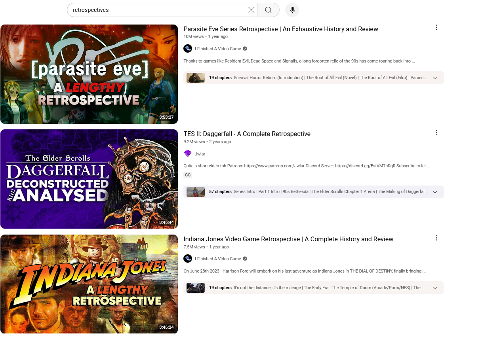Viewport: 503px width, 339px height.
Task: Open the Daggerfall Deconstructed and Analysed thumbnail
Action: 89,179
